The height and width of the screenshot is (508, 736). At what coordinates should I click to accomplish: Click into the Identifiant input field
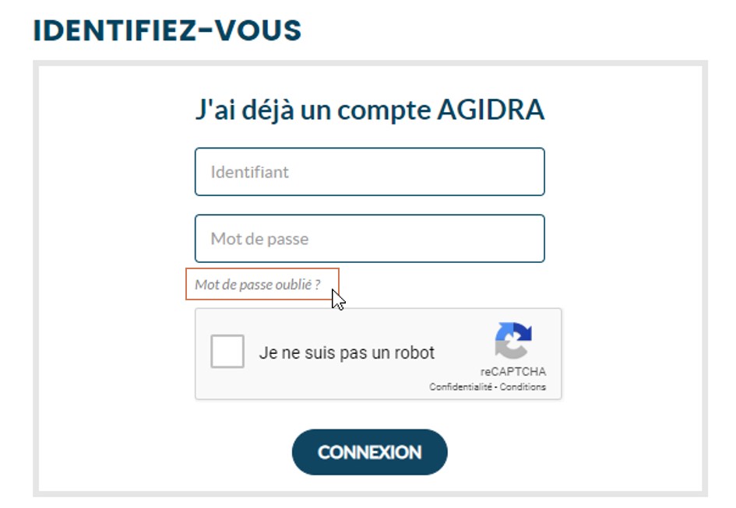click(x=369, y=172)
